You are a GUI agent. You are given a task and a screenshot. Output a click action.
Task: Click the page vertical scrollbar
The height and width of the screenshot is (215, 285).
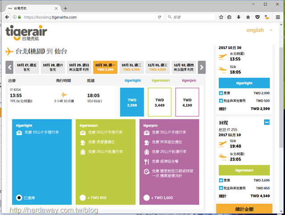click(281, 98)
